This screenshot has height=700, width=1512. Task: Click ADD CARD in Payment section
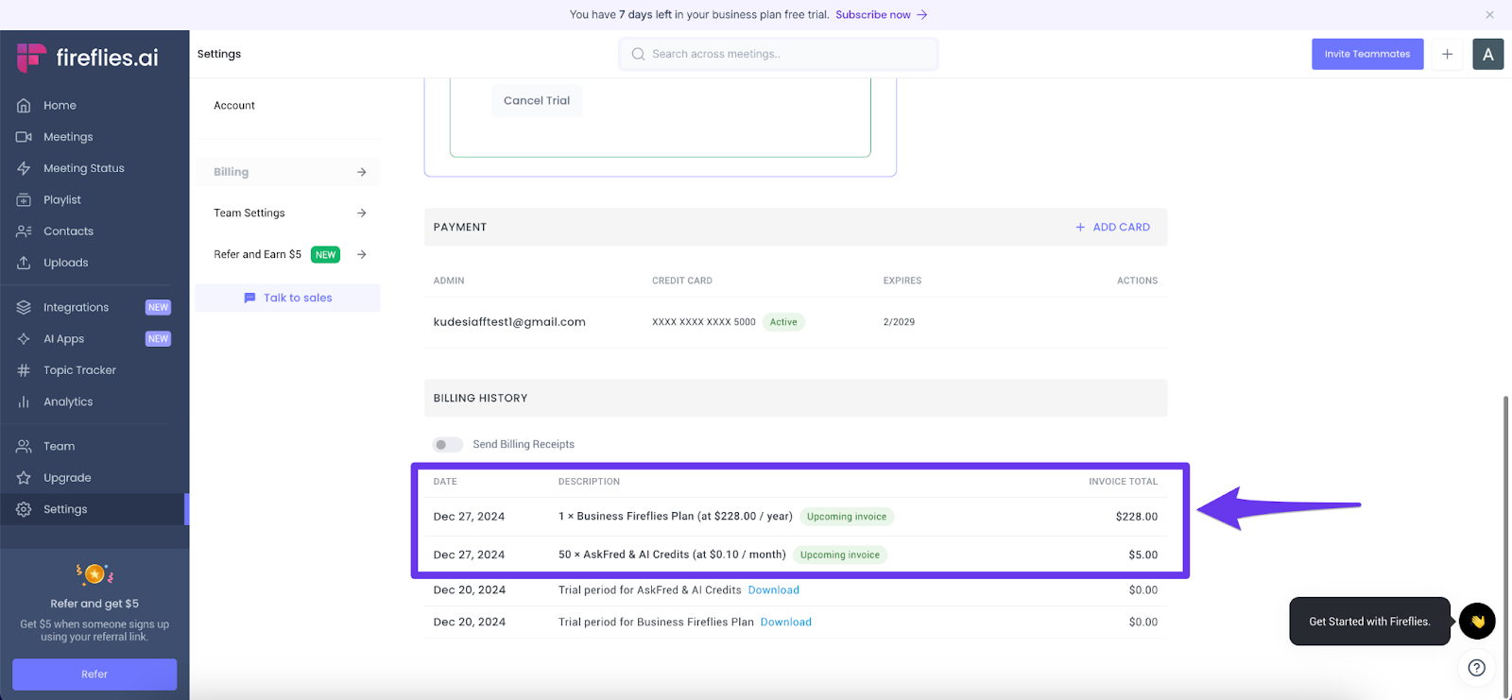tap(1113, 227)
